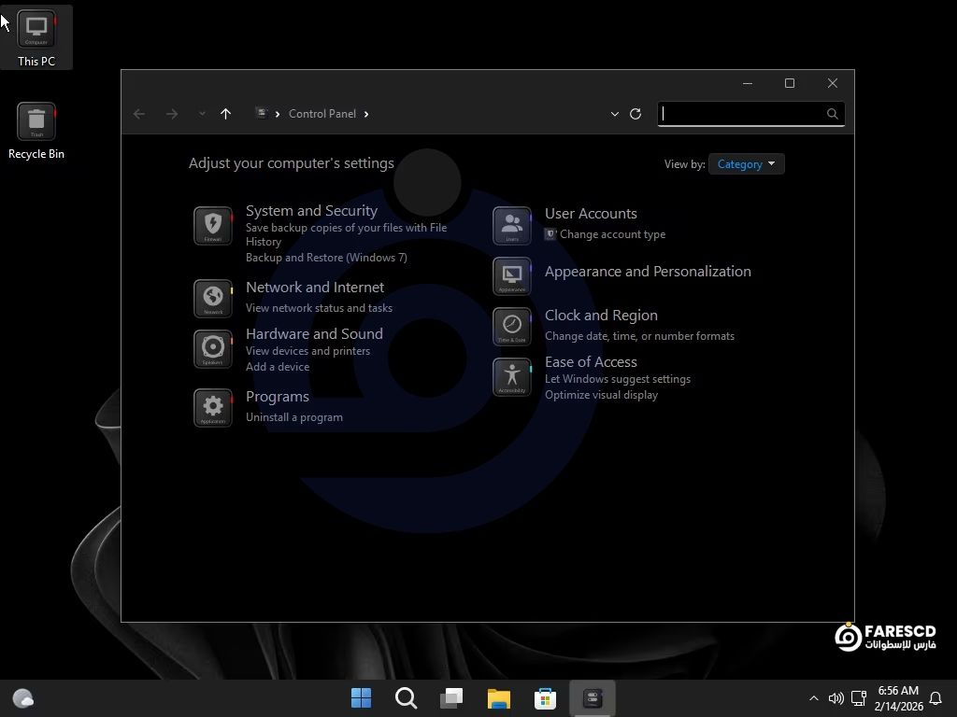Go up one level with up arrow

[225, 114]
